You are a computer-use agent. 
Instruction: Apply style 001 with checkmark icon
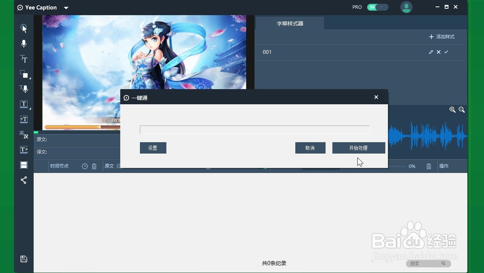(x=446, y=52)
